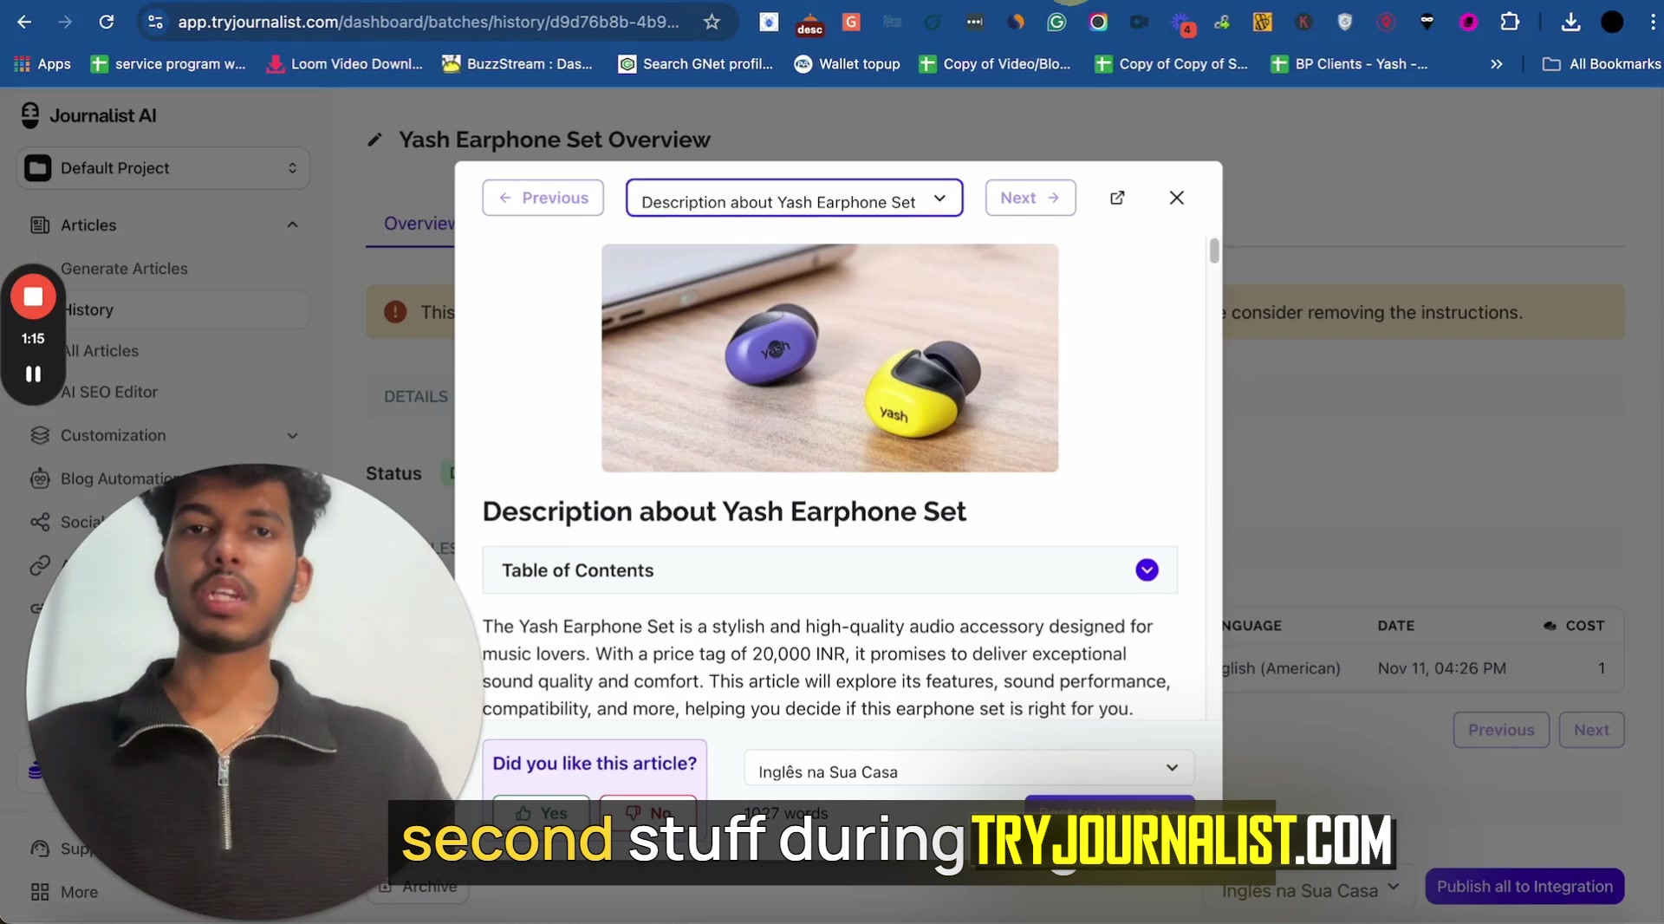
Task: Open Blog Automation robot icon
Action: point(40,478)
